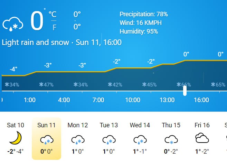The height and width of the screenshot is (164, 227).
Task: Click the Precipitation: 78% text
Action: pyautogui.click(x=144, y=14)
